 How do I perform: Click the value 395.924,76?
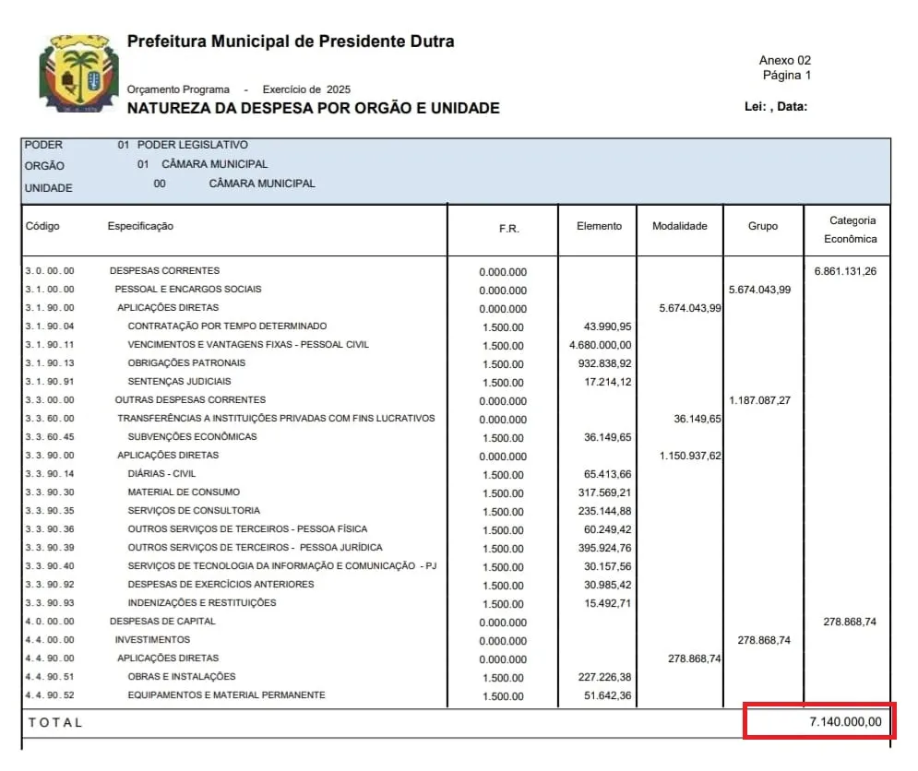(605, 548)
